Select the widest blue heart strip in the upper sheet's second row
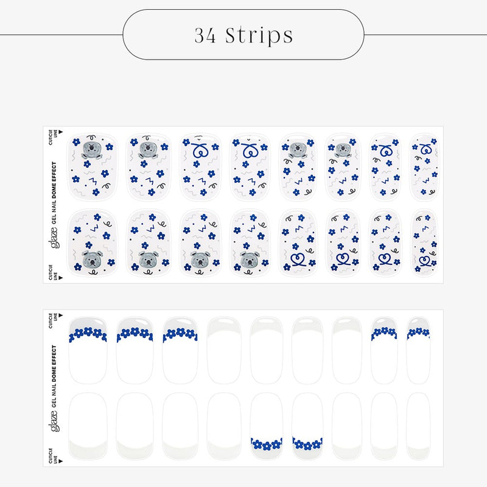The width and height of the screenshot is (487, 487). [298, 243]
